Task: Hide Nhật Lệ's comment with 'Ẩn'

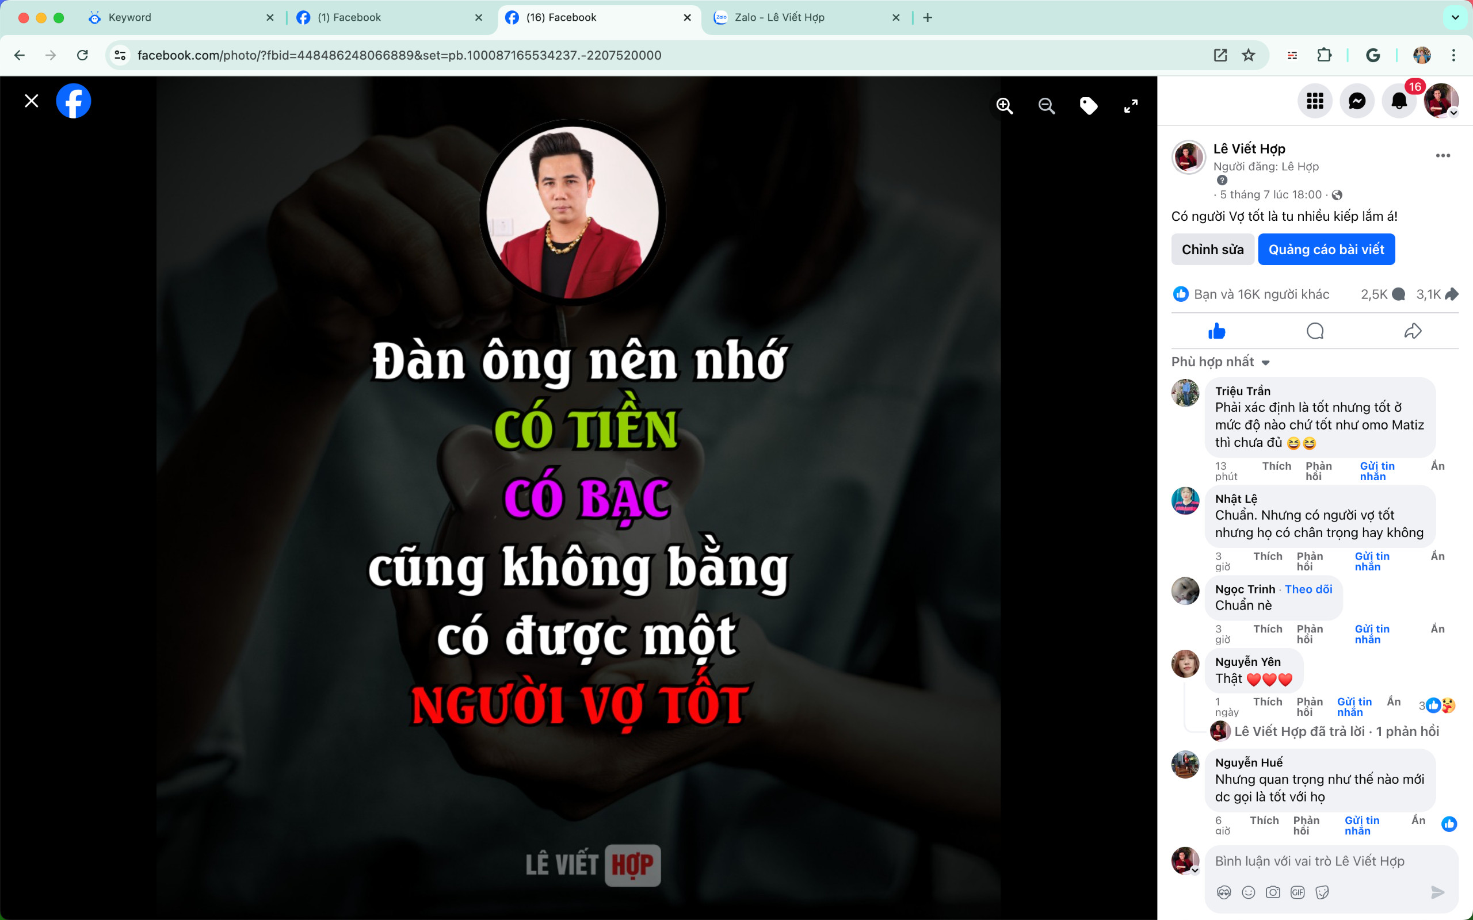Action: (x=1437, y=556)
